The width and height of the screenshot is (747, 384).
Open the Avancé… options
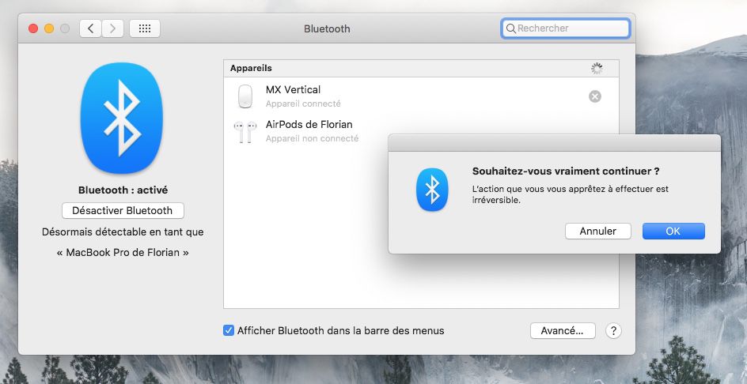click(x=562, y=330)
